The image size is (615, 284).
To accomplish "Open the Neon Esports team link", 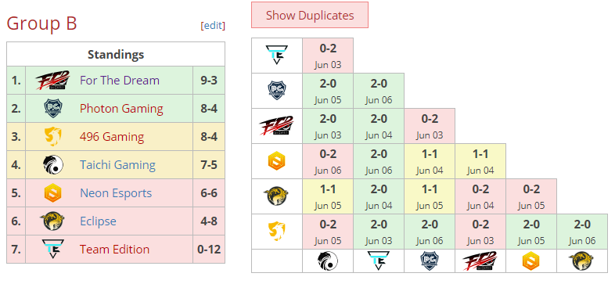I will [x=116, y=193].
